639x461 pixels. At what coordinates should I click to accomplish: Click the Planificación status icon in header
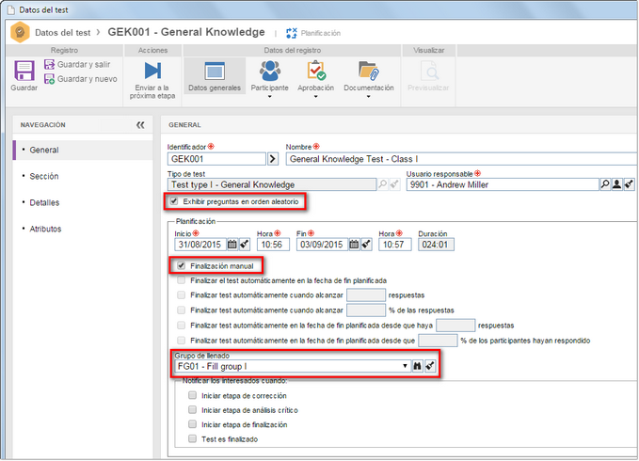pos(292,33)
